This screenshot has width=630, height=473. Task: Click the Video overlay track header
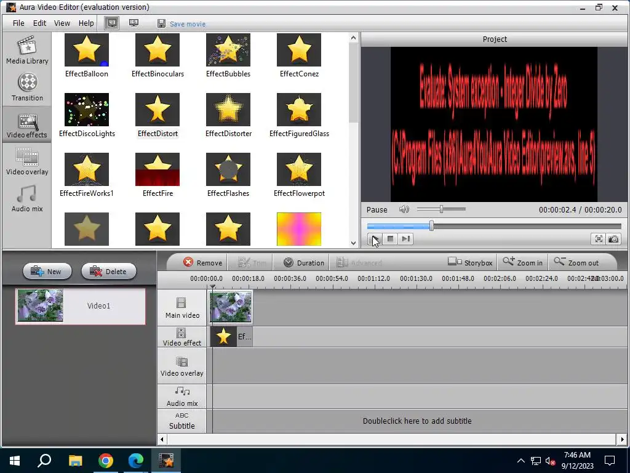tap(182, 366)
